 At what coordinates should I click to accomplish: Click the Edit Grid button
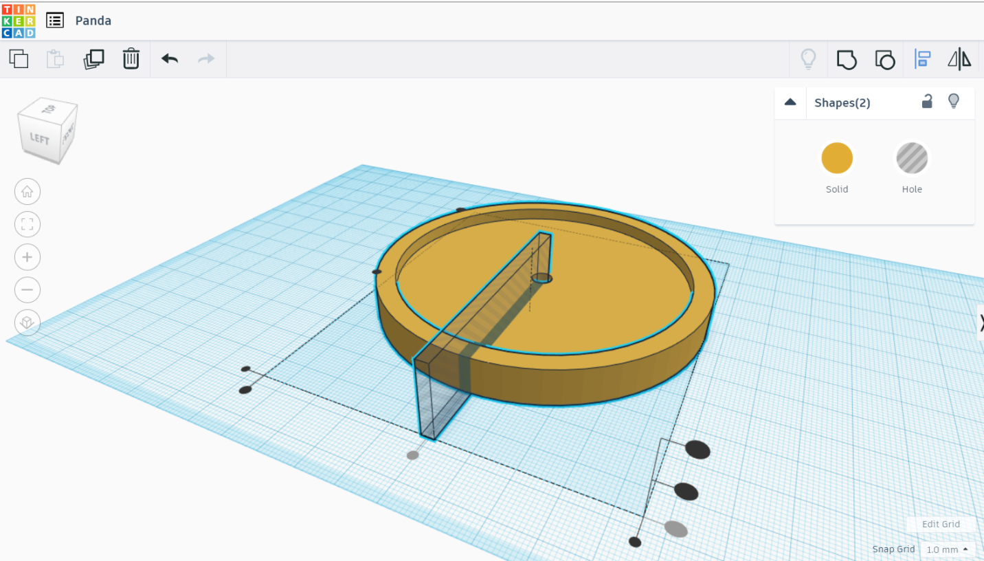[941, 524]
